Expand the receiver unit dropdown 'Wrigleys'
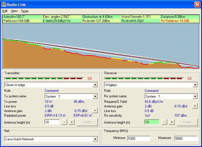202x147 pixels. click(x=195, y=85)
